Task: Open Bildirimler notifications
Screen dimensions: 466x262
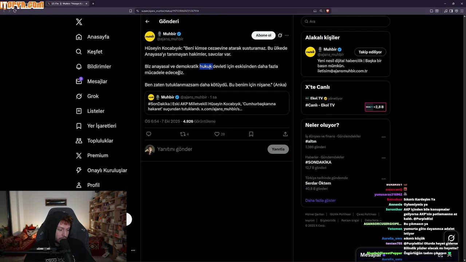Action: pos(94,67)
